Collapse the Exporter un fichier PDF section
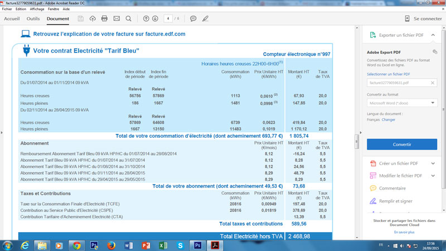 pyautogui.click(x=433, y=35)
